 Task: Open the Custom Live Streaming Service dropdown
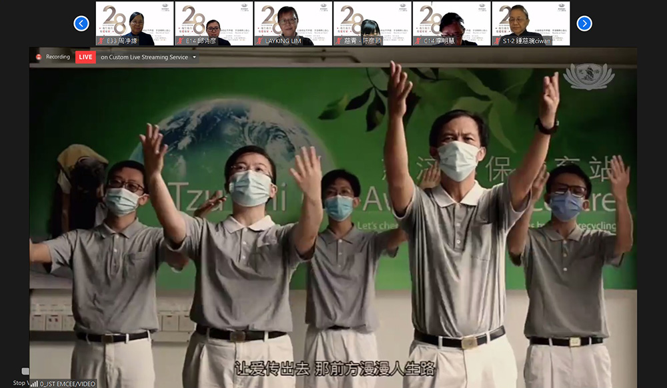pos(194,57)
